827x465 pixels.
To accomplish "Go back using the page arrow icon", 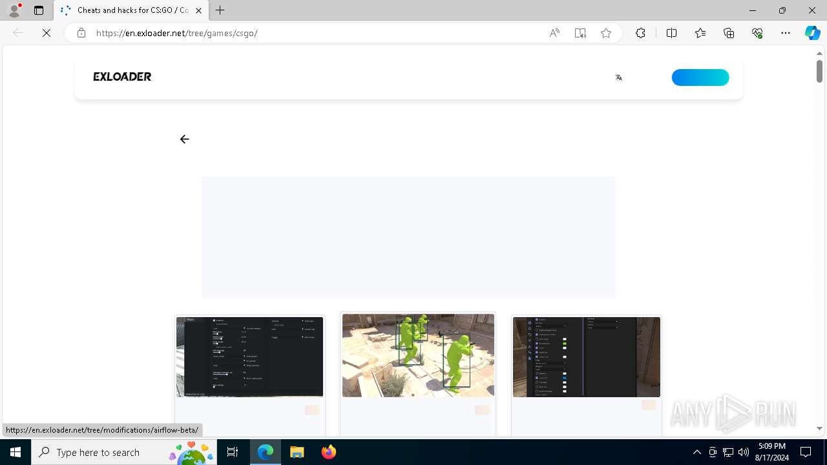I will tap(185, 139).
